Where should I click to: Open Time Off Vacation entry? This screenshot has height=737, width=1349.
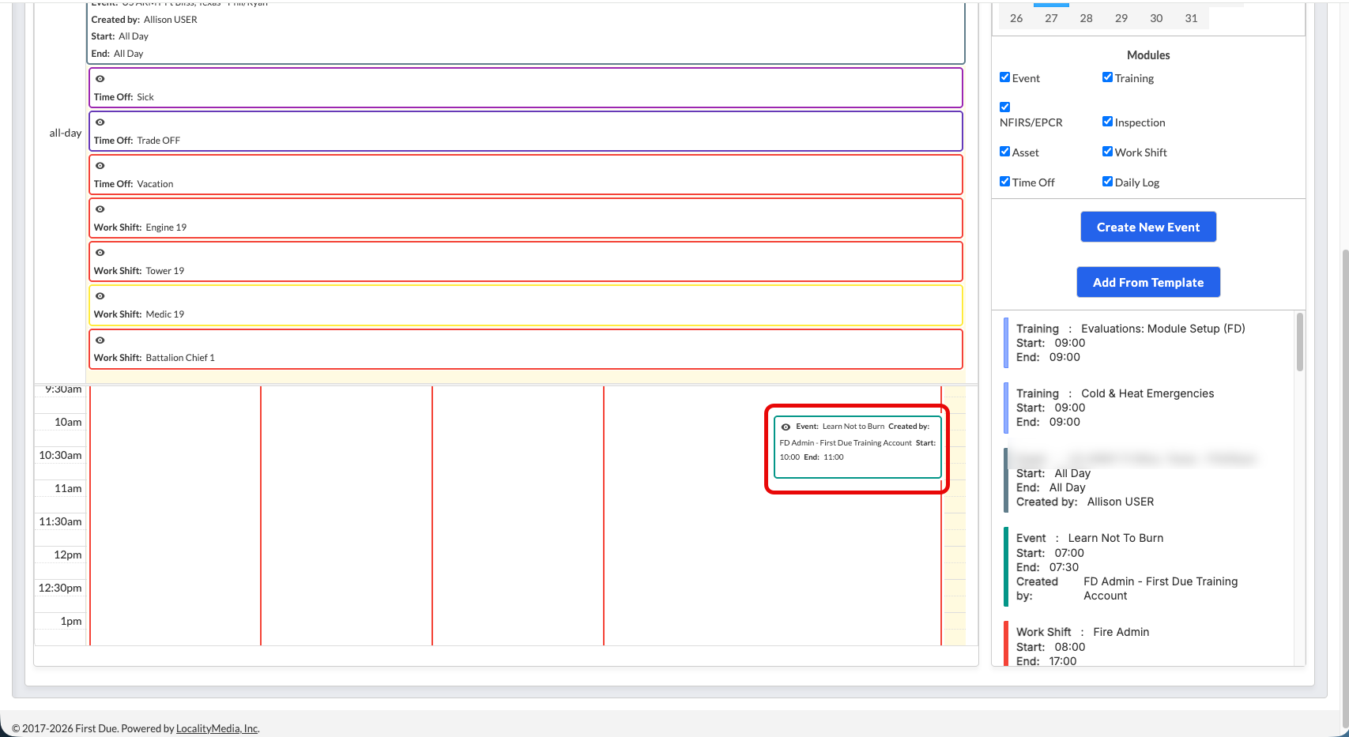[x=526, y=175]
